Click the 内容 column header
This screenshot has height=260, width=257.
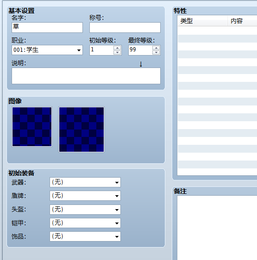(242, 21)
